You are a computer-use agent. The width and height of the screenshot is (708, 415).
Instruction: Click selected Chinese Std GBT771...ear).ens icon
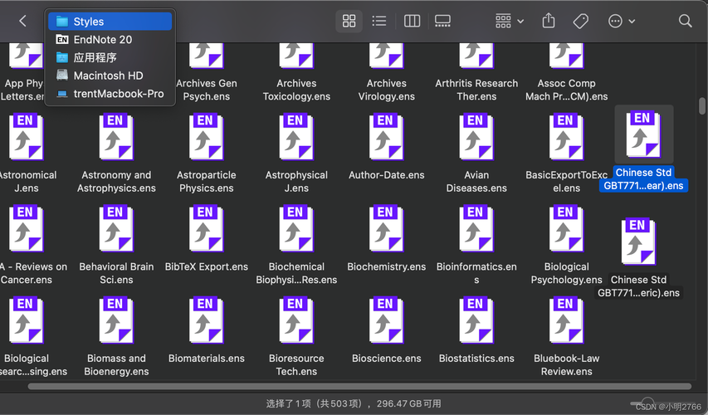pos(643,134)
